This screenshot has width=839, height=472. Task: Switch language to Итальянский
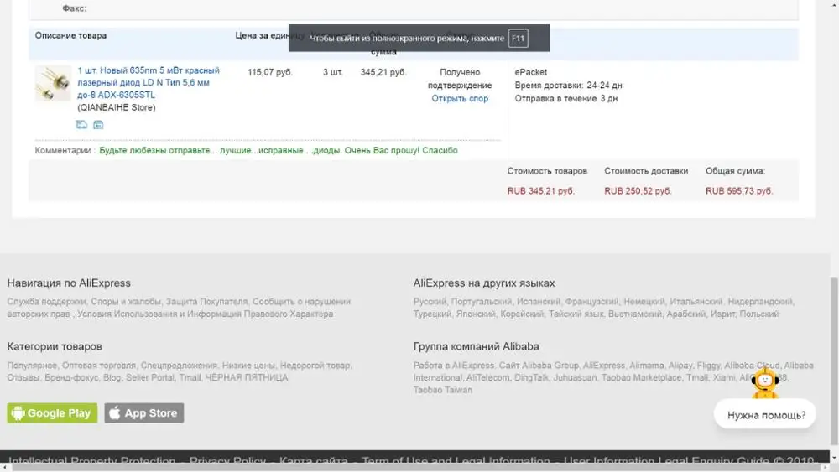tap(696, 302)
